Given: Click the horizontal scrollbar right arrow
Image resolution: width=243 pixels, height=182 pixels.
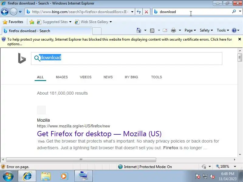Looking at the screenshot, I should click(x=234, y=160).
